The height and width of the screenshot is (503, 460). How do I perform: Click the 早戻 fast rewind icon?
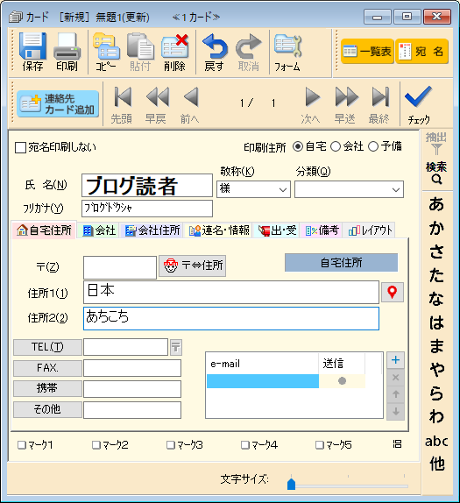point(156,105)
